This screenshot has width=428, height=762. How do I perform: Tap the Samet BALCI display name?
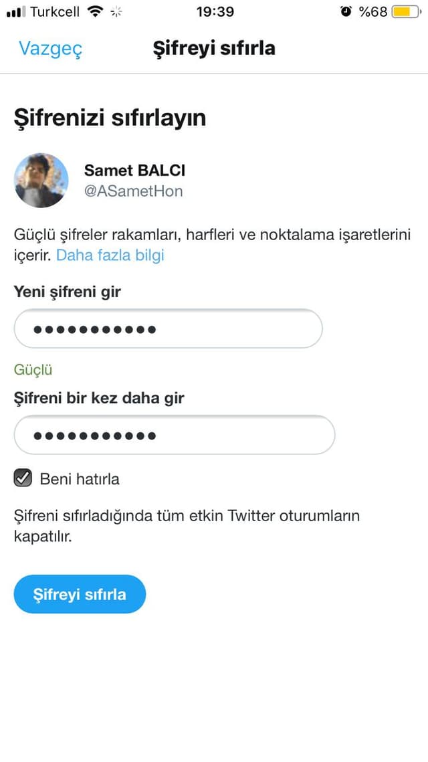pos(134,170)
